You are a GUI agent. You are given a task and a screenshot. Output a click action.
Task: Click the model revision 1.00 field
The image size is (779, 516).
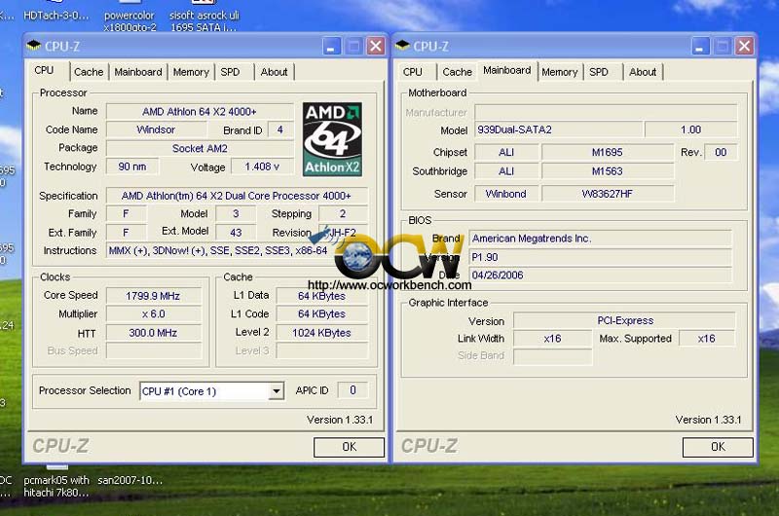[690, 129]
